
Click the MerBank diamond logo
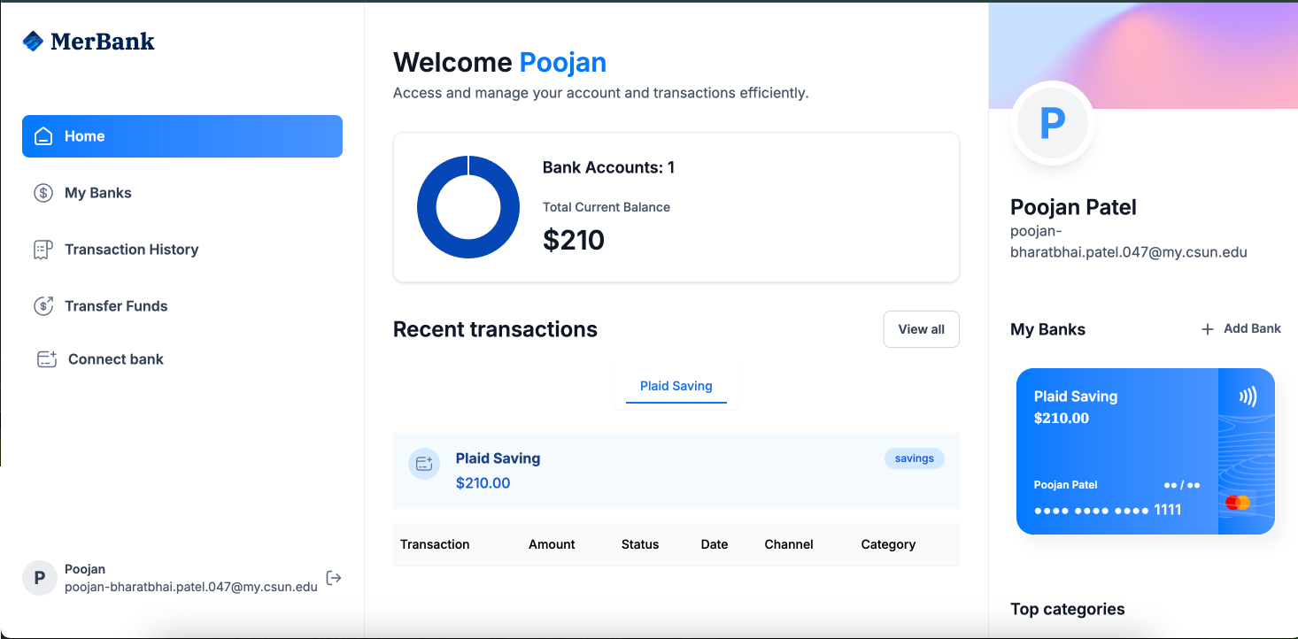[x=31, y=41]
